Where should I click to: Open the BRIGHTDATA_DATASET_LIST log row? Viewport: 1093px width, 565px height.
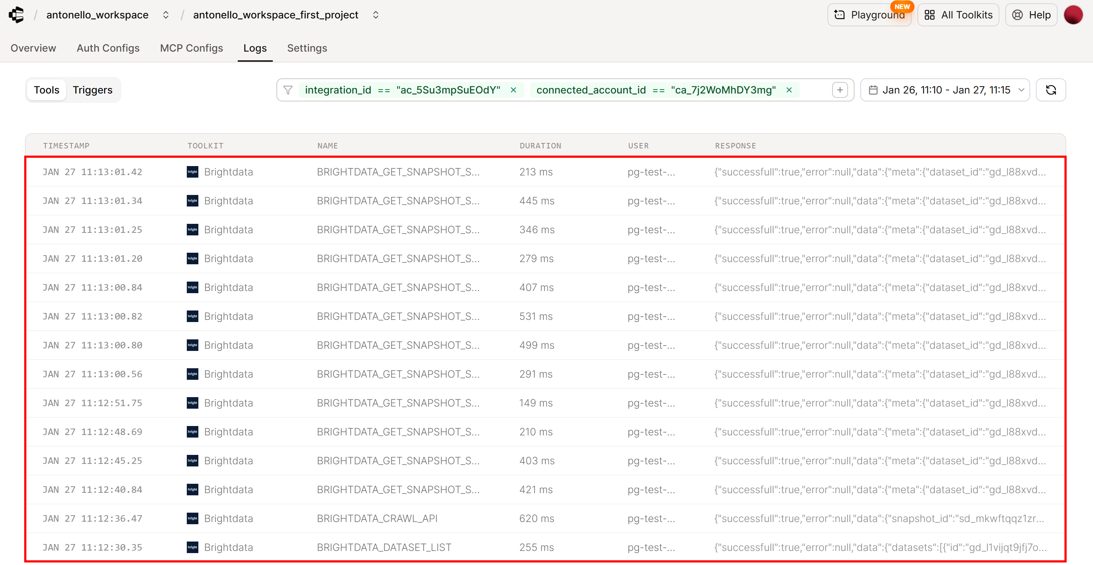pos(384,547)
